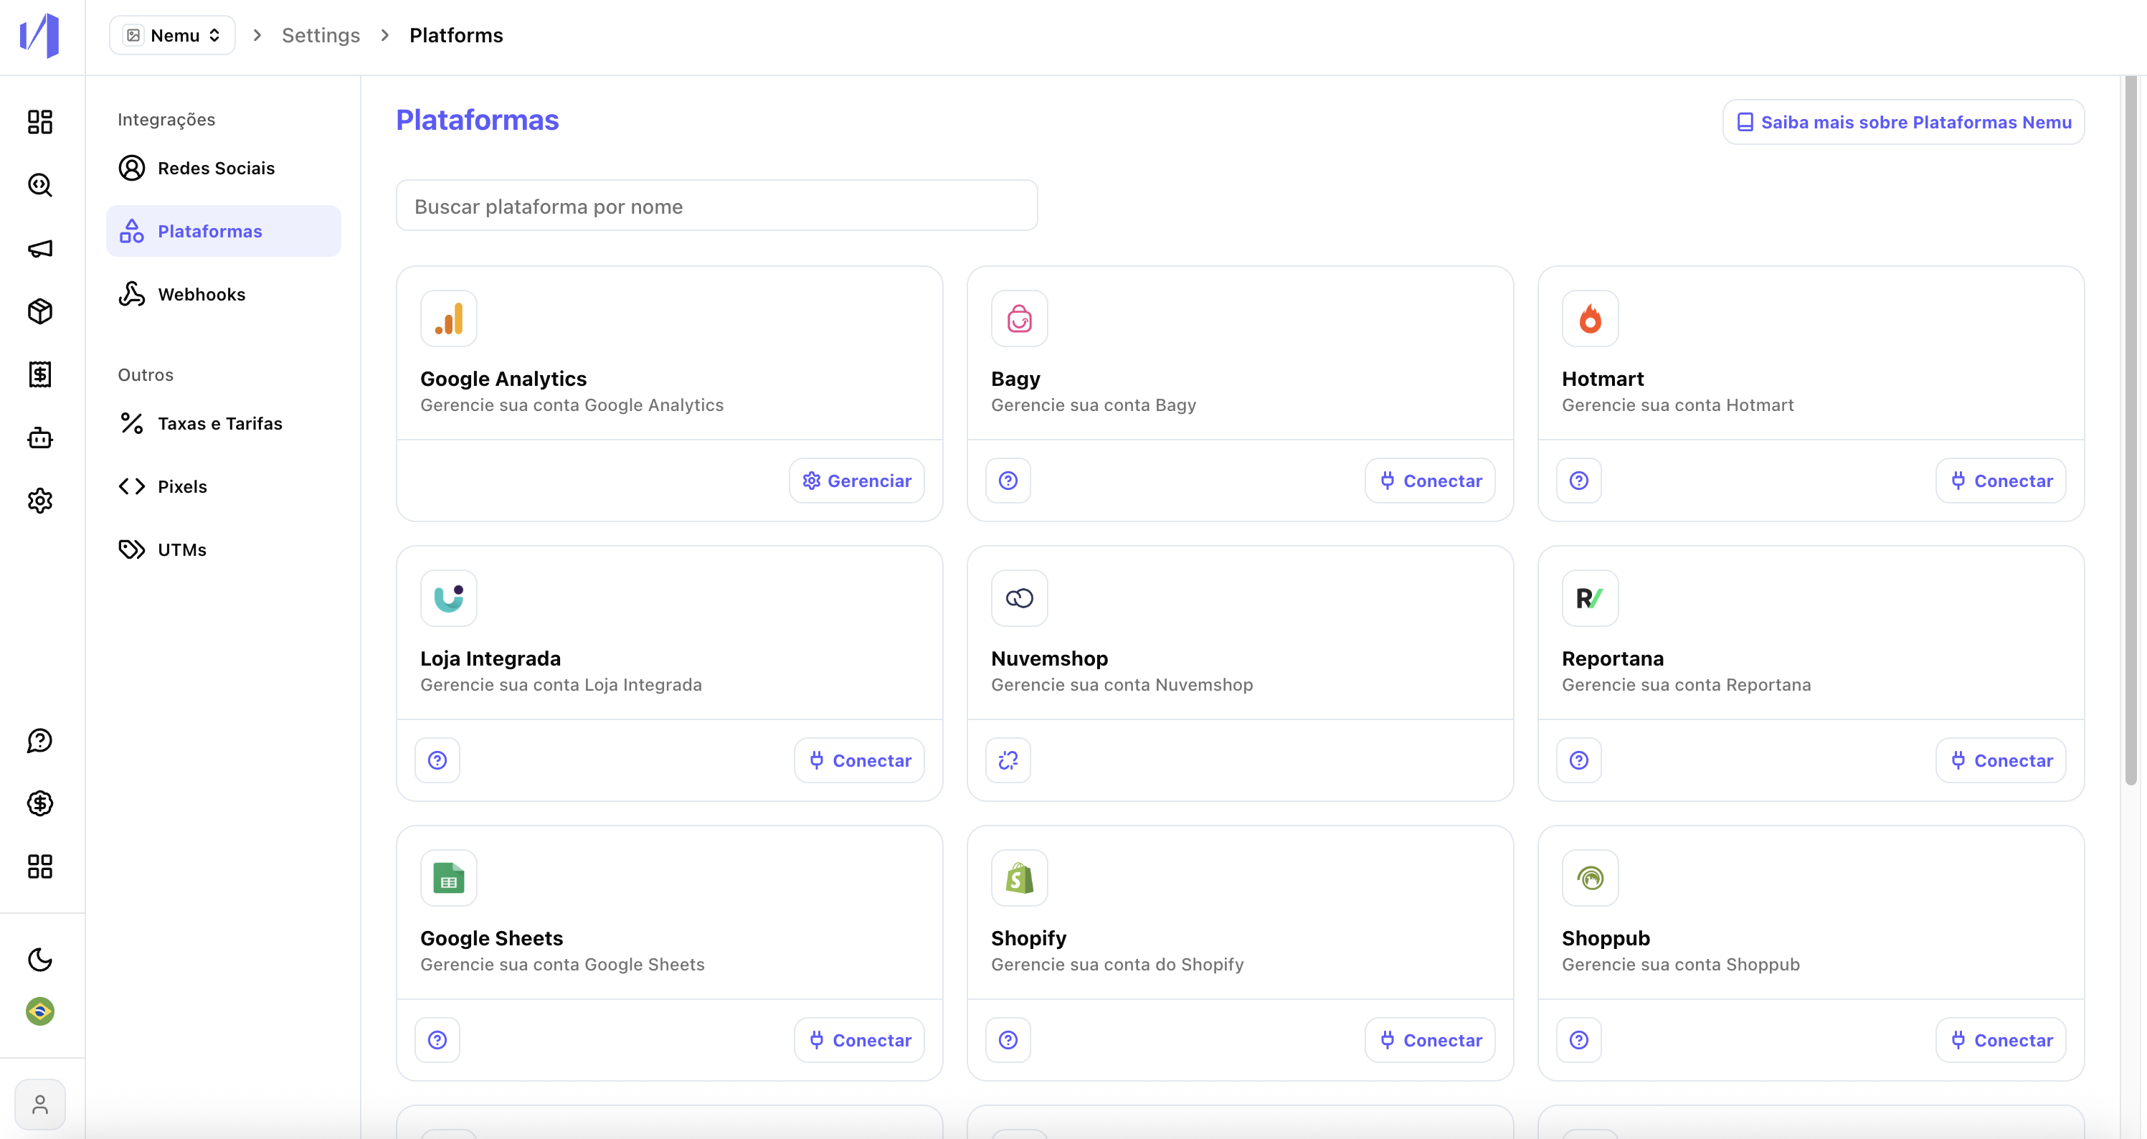Viewport: 2147px width, 1139px height.
Task: Open UTMs menu item
Action: coord(223,549)
